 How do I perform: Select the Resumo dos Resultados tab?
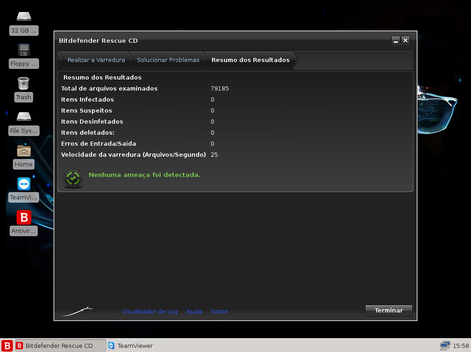click(251, 60)
